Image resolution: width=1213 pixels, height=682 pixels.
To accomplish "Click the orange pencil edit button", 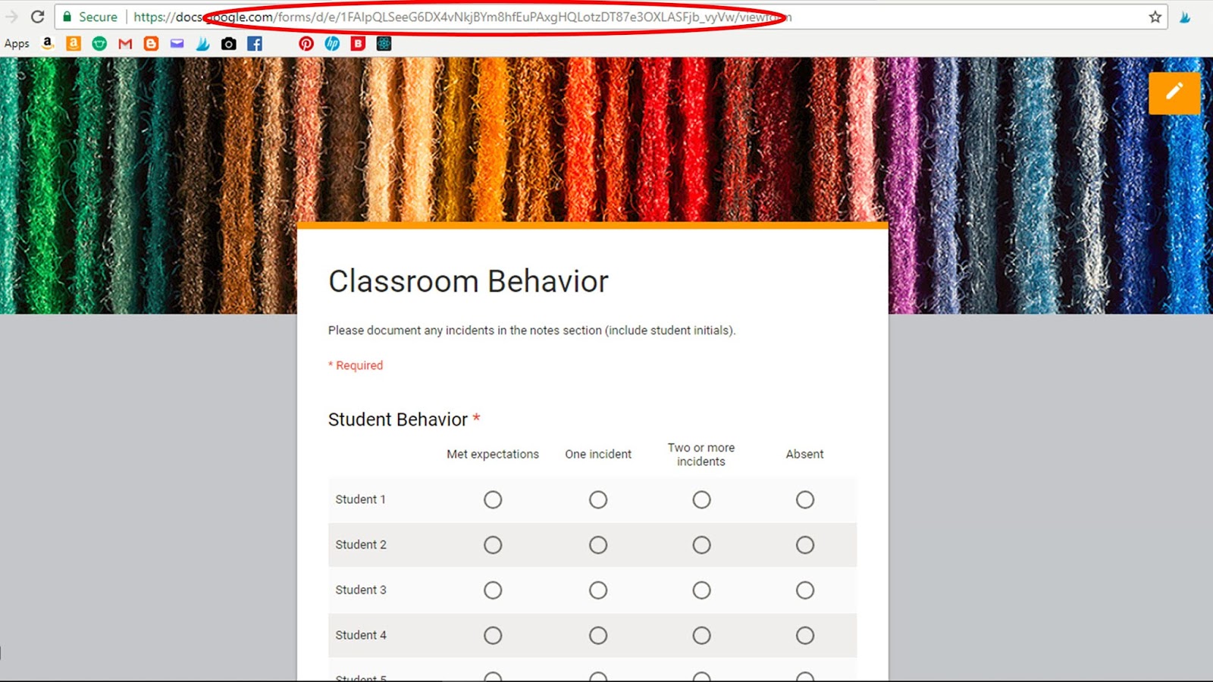I will [1174, 92].
